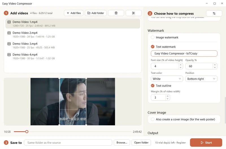Maximize the Easy Video Compressor window
This screenshot has height=149, width=226.
click(214, 3)
